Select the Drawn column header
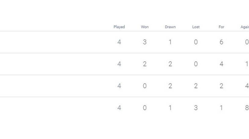Viewport: 249px width, 139px height. tap(170, 27)
